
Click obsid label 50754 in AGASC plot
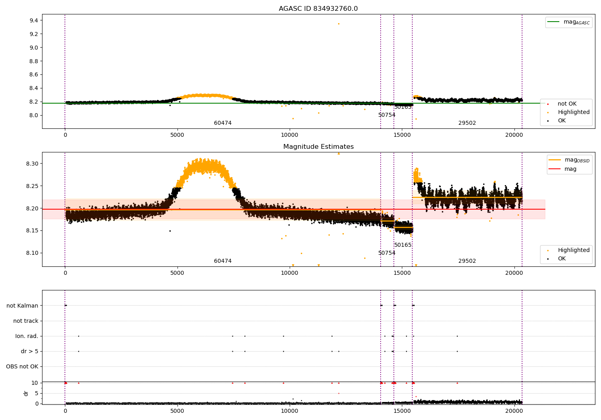coord(387,115)
